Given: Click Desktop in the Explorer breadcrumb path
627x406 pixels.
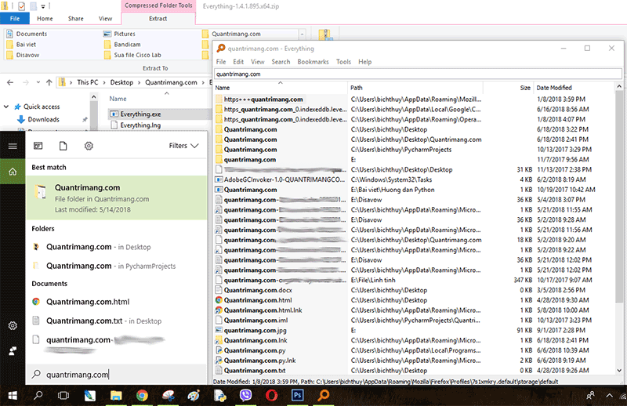Looking at the screenshot, I should click(x=121, y=82).
